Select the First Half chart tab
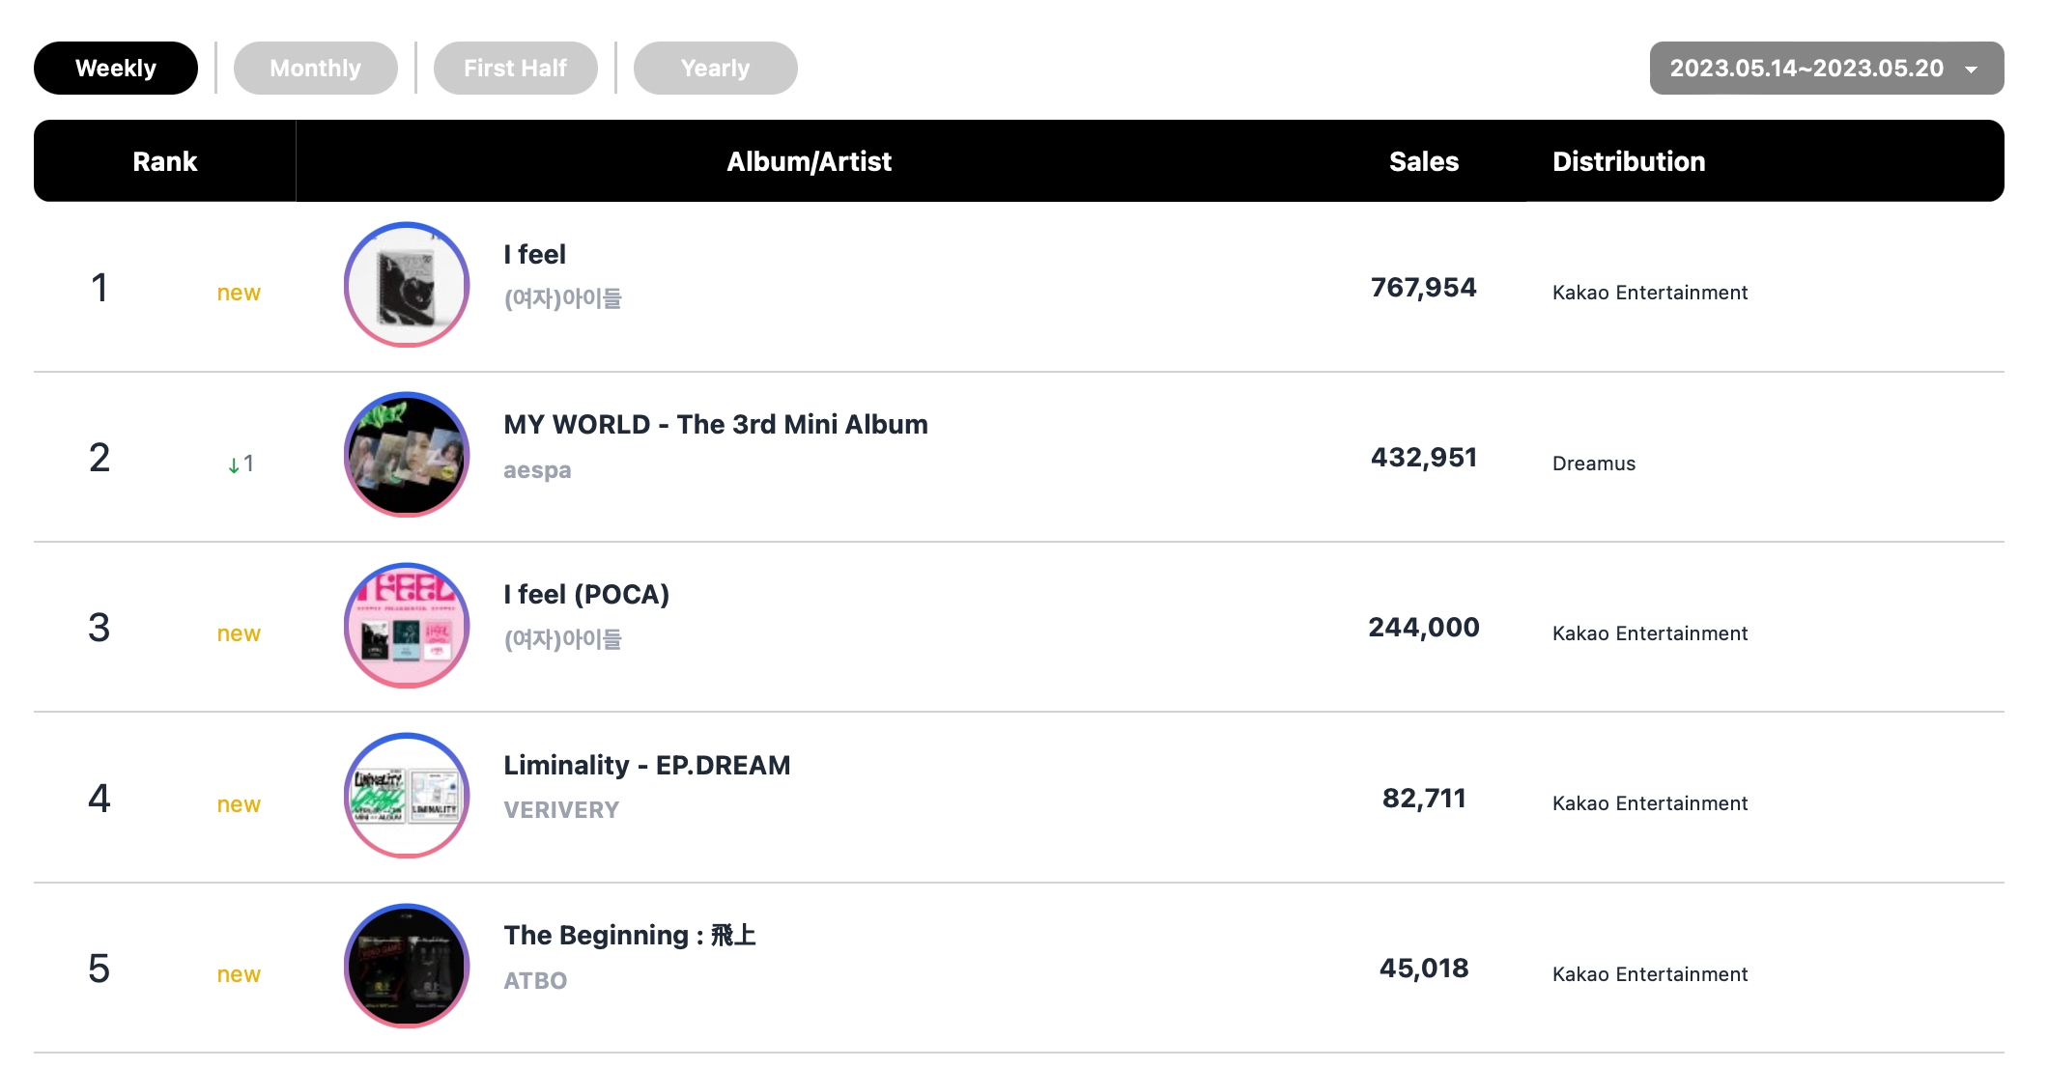Viewport: 2048px width, 1068px height. click(x=516, y=69)
